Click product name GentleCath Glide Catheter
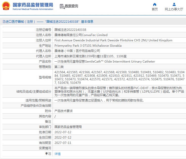The image size is (186, 159). pos(105,62)
